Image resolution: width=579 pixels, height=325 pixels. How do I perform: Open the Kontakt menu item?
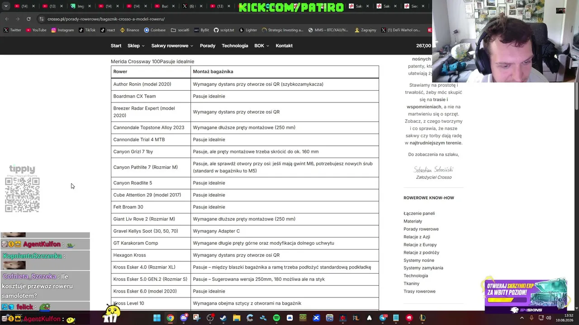284,46
